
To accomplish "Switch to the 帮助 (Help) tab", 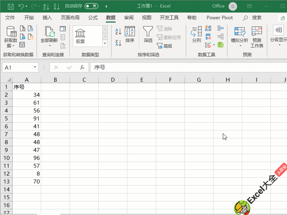I will click(192, 18).
